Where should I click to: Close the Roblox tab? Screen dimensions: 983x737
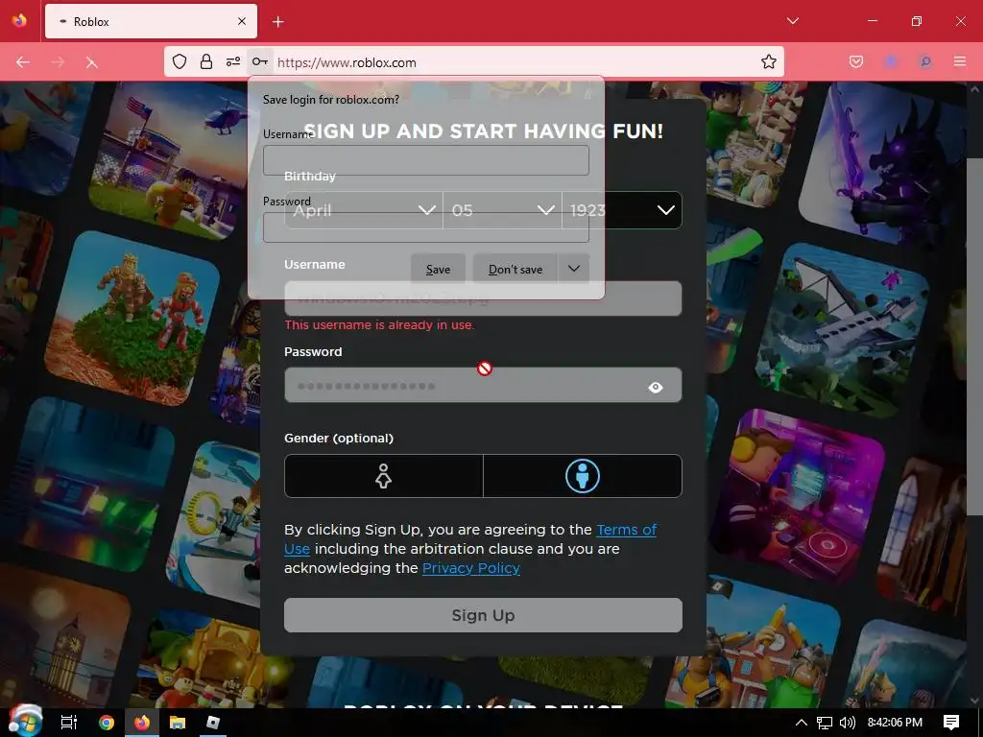point(242,21)
